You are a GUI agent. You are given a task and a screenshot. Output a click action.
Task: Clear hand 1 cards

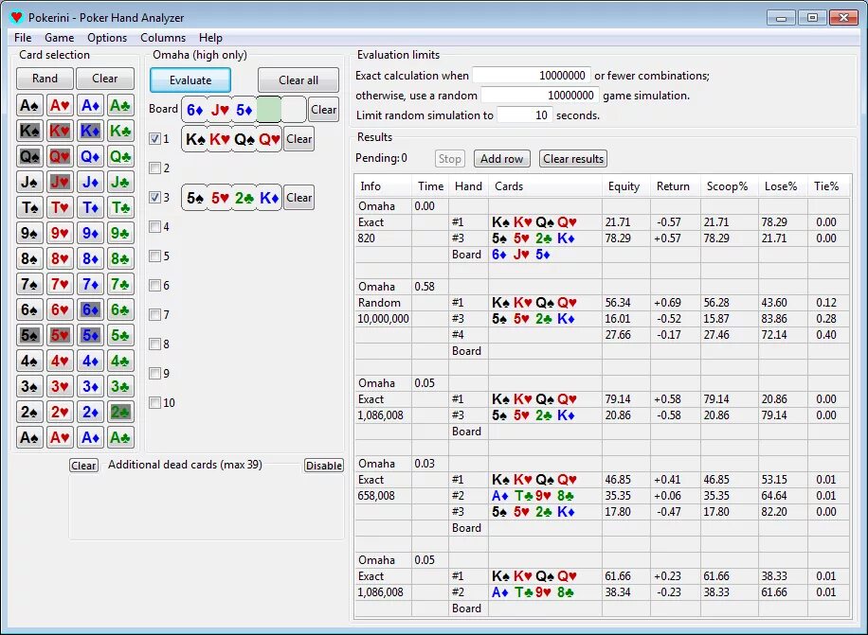click(298, 139)
